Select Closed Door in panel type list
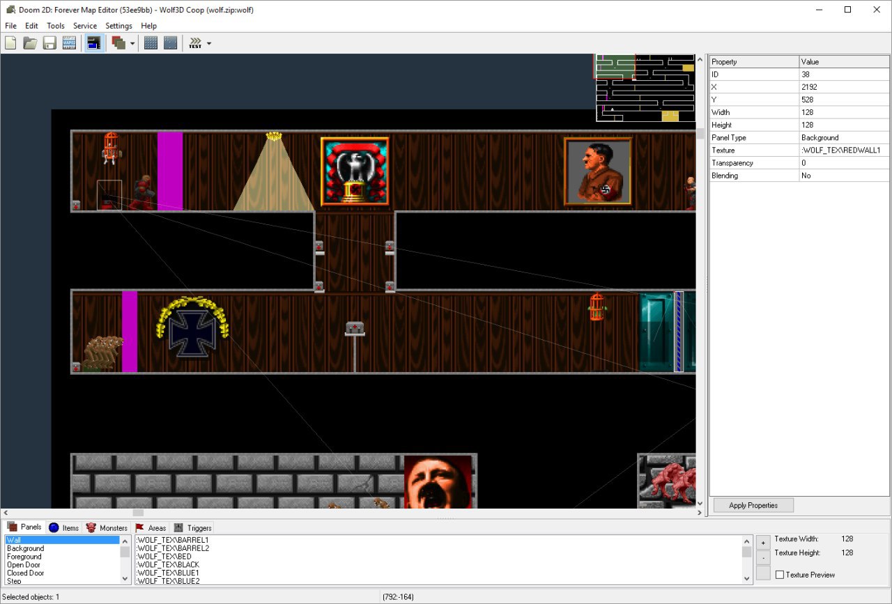The width and height of the screenshot is (892, 604). click(x=62, y=573)
